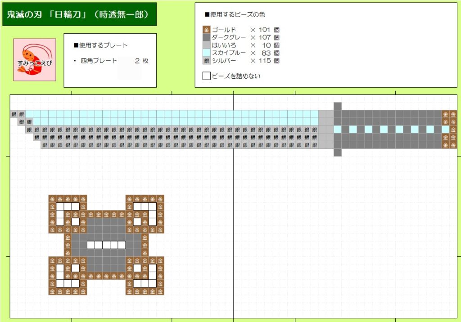Select the gold 金 swatch in legend
This screenshot has height=322, width=461.
pyautogui.click(x=207, y=30)
